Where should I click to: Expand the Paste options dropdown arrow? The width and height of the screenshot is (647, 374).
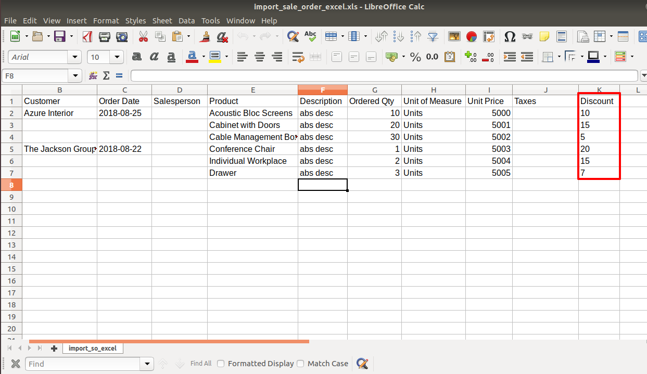pos(188,36)
